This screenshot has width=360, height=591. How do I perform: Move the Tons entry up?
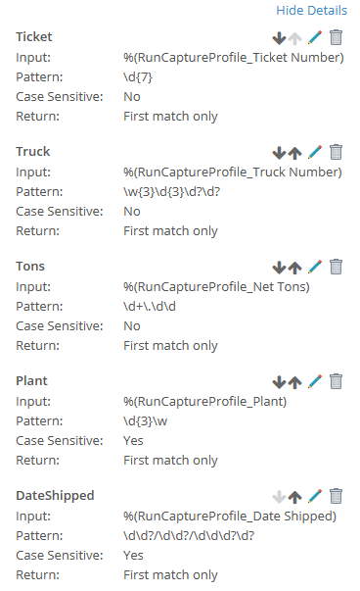tap(294, 268)
